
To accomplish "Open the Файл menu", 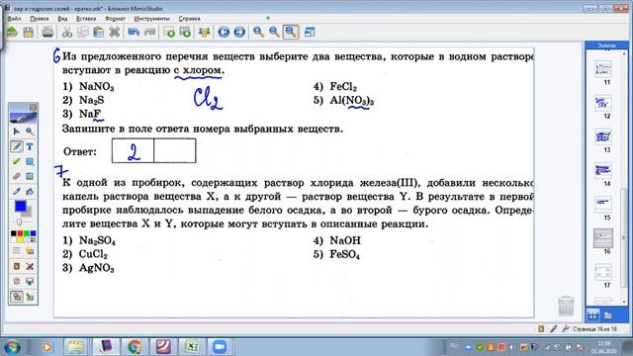I will [x=14, y=19].
